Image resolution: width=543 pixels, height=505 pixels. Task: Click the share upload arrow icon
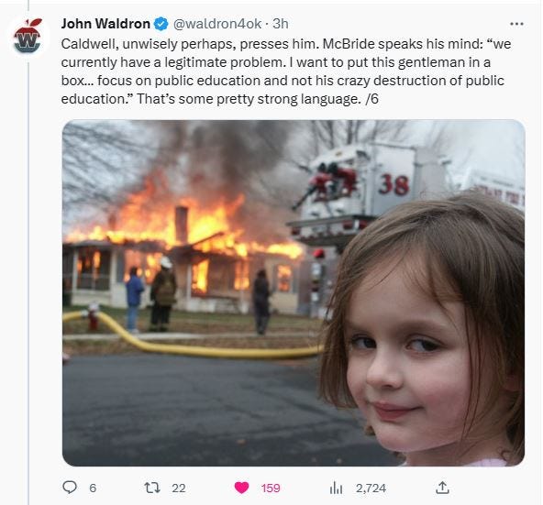tap(442, 488)
